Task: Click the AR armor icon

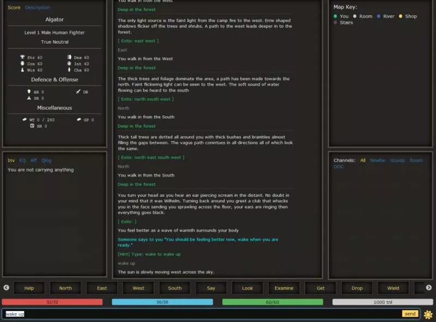Action: tap(29, 91)
